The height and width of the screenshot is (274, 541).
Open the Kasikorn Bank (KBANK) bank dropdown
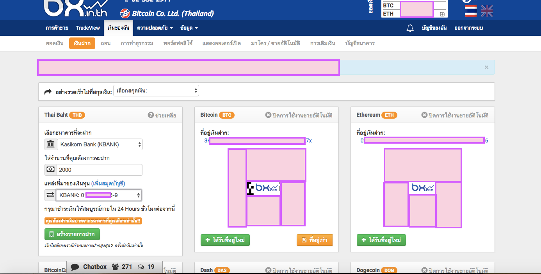click(100, 144)
